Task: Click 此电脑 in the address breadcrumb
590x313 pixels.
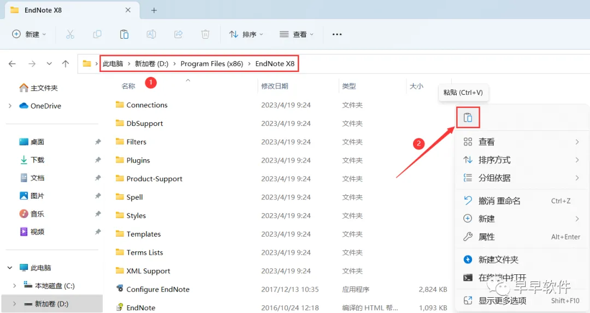Action: click(113, 64)
